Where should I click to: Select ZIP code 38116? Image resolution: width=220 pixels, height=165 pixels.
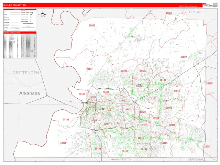click(x=98, y=149)
